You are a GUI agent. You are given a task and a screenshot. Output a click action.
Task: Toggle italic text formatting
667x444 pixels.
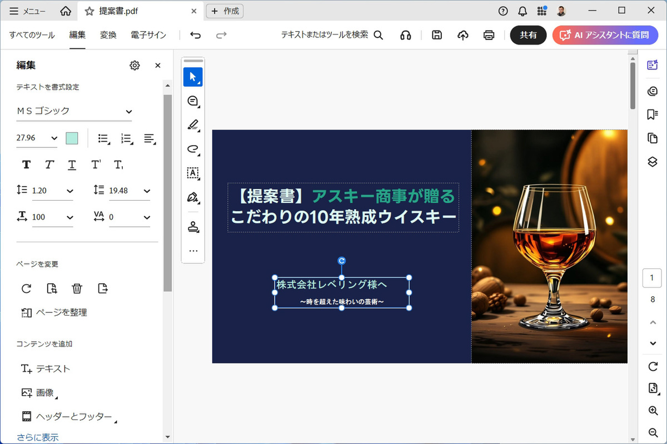(49, 164)
